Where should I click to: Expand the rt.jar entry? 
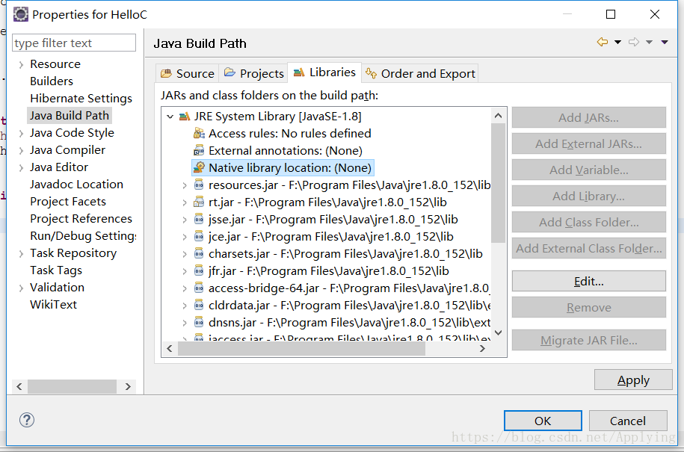click(185, 202)
